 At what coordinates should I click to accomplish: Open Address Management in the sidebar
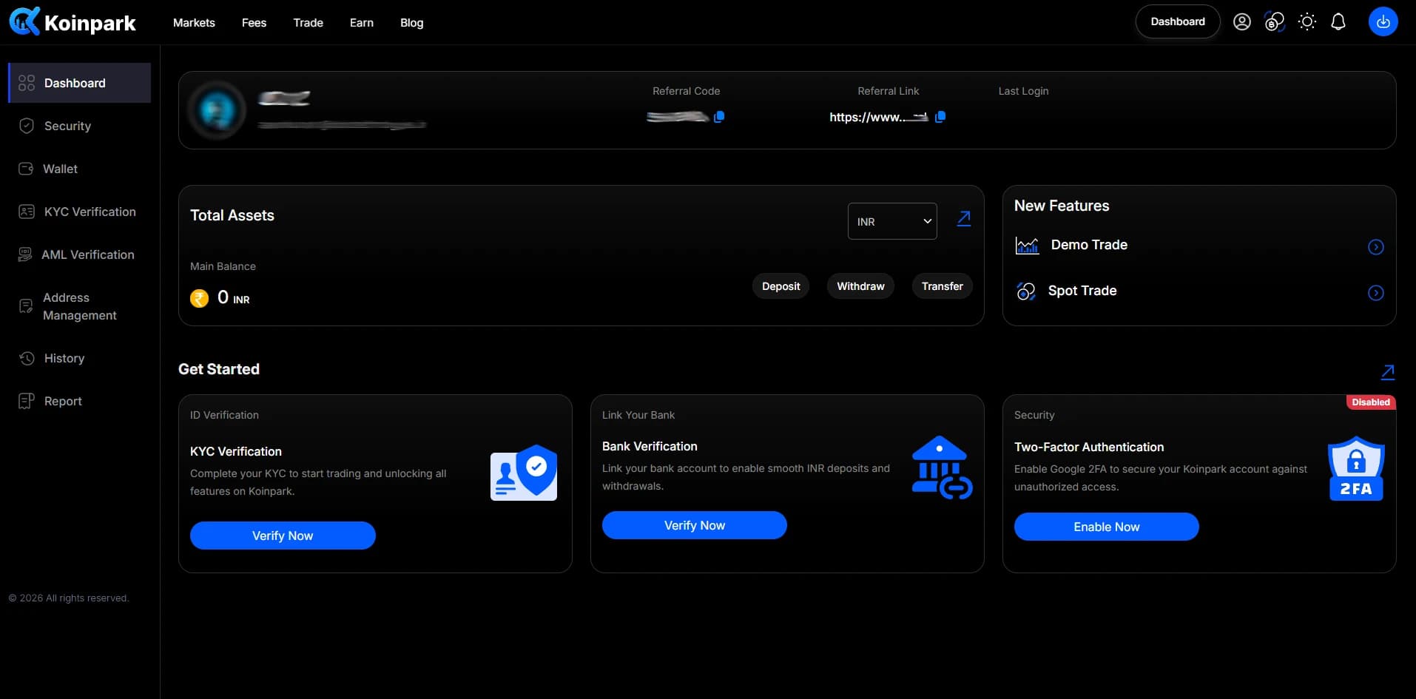79,306
